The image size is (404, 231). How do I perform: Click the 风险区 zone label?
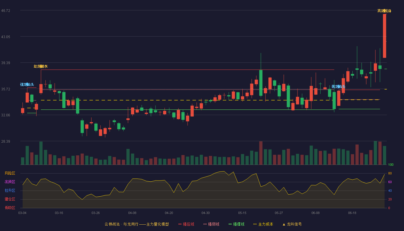pos(10,173)
